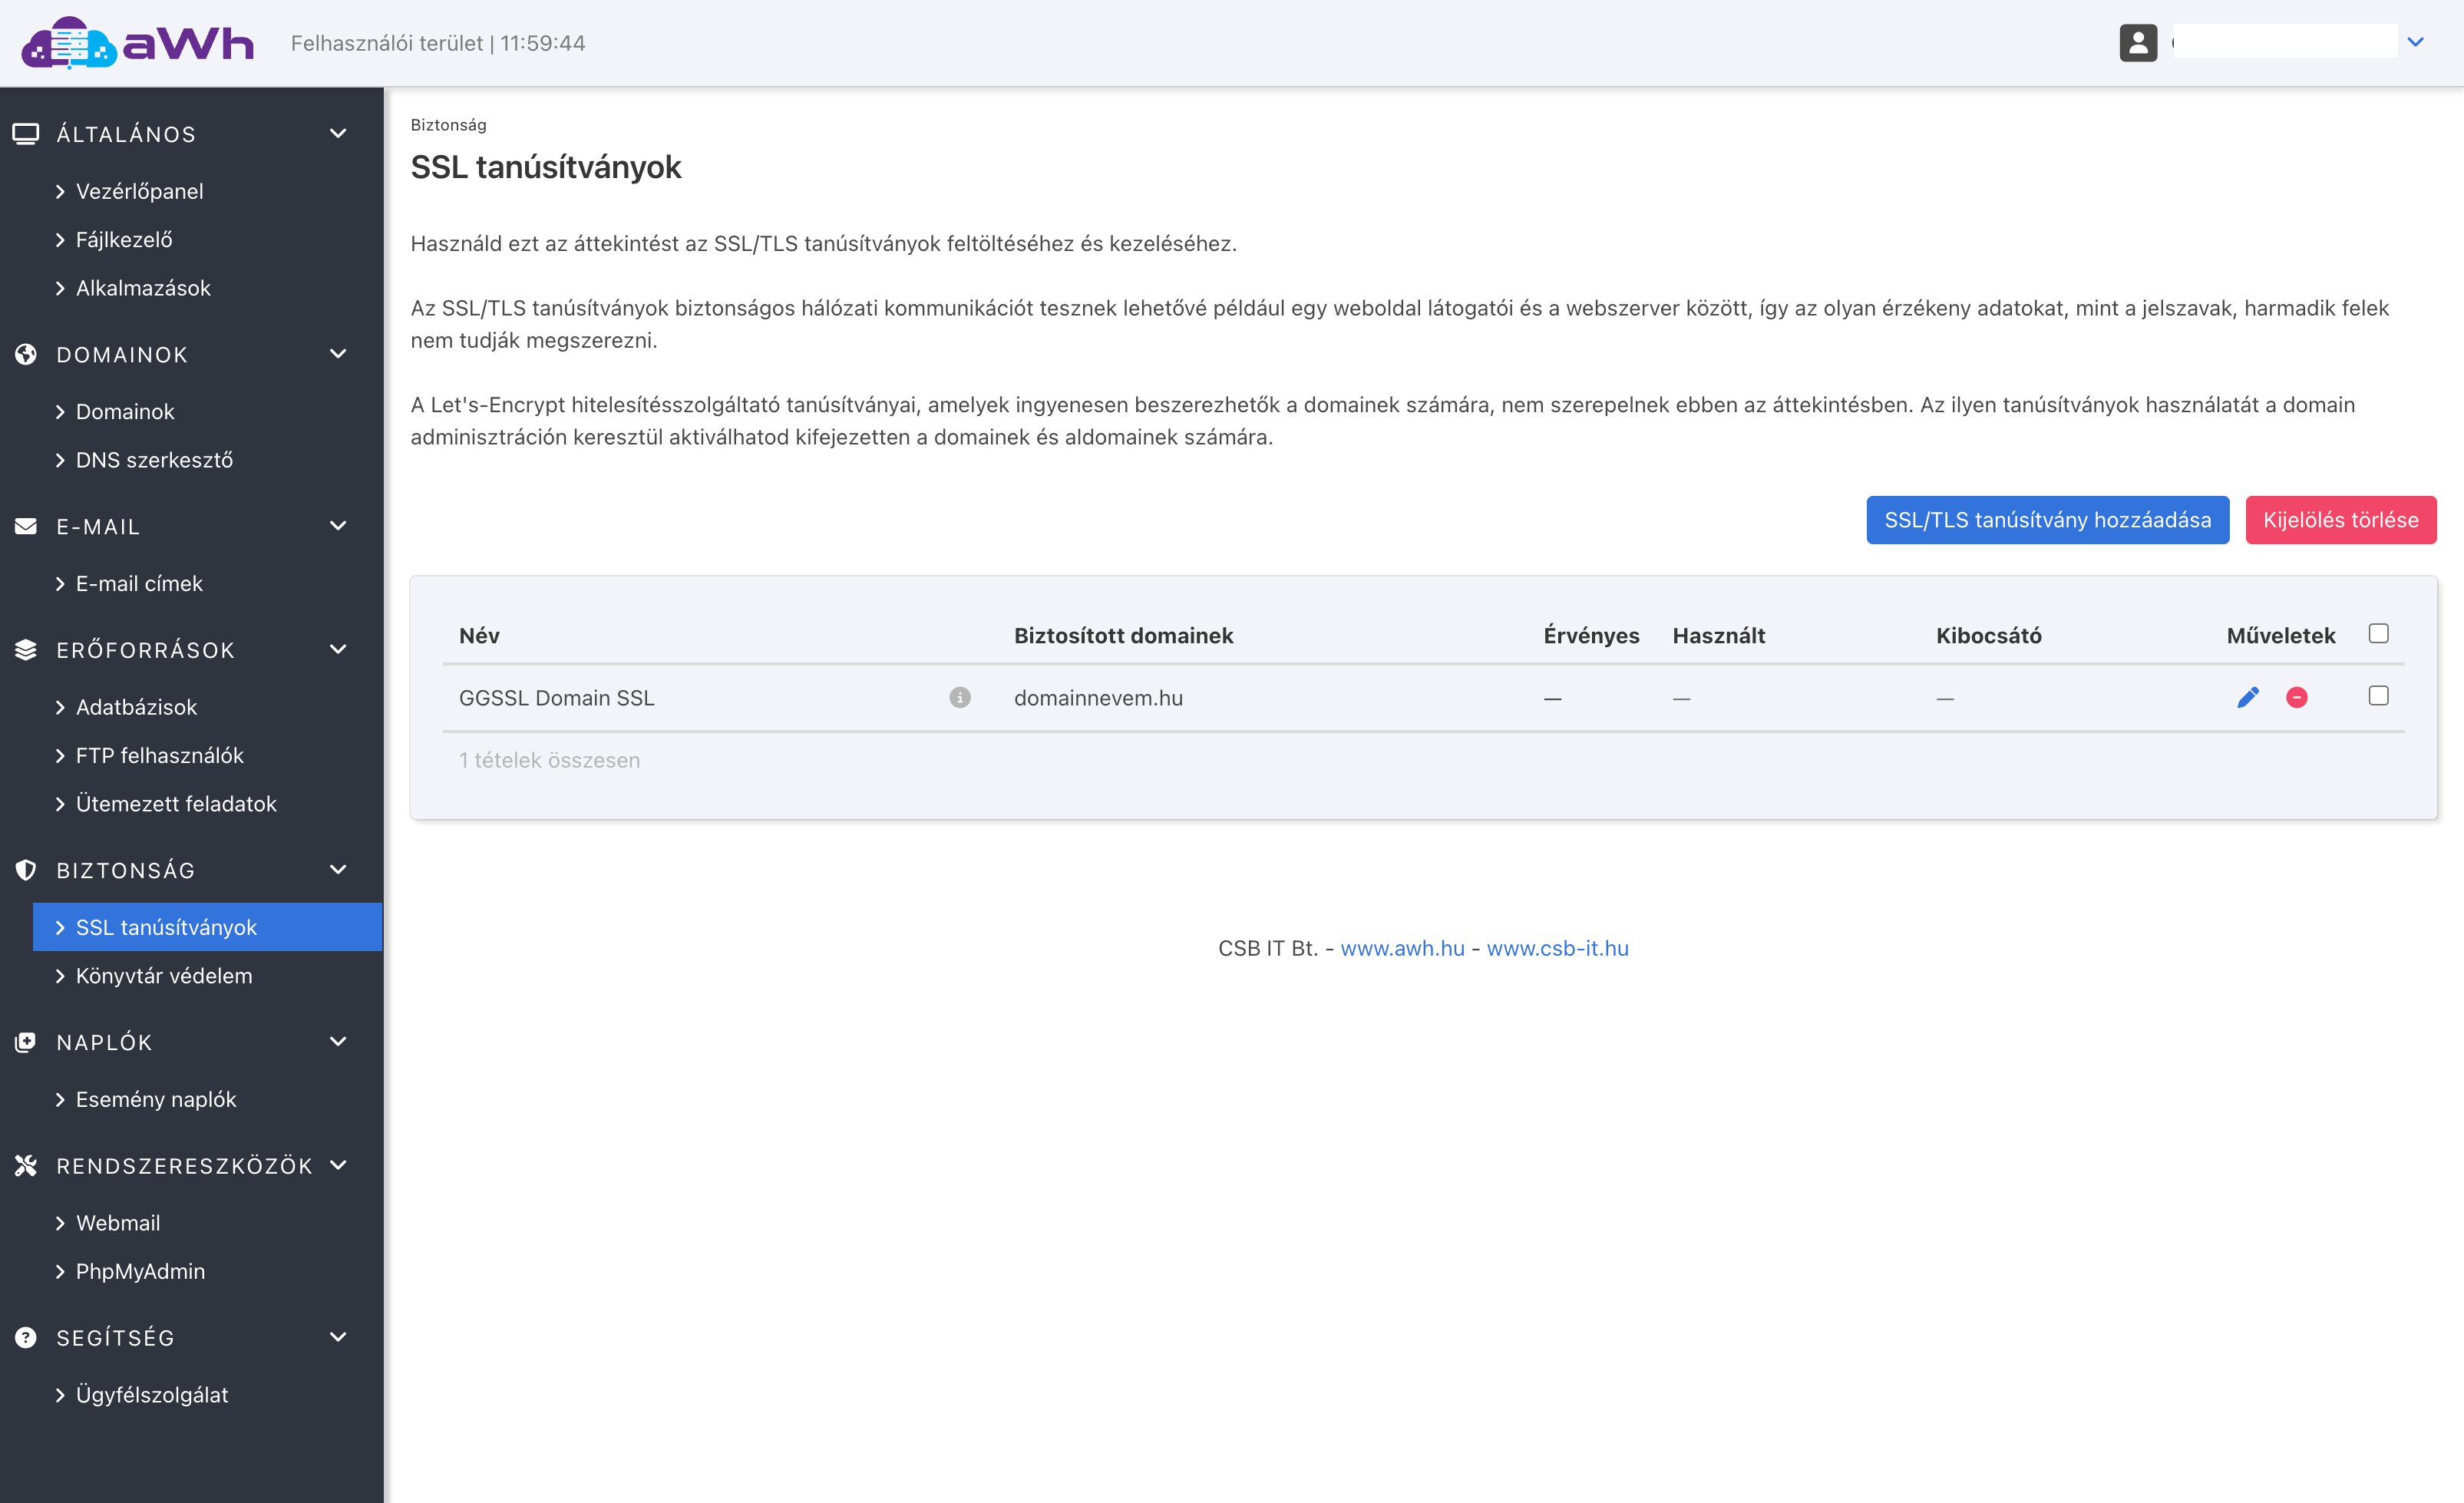Select all certificates with header checkbox
2464x1503 pixels.
pos(2379,633)
